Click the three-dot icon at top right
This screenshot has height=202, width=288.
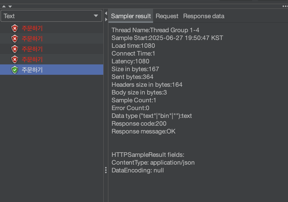tap(285, 6)
